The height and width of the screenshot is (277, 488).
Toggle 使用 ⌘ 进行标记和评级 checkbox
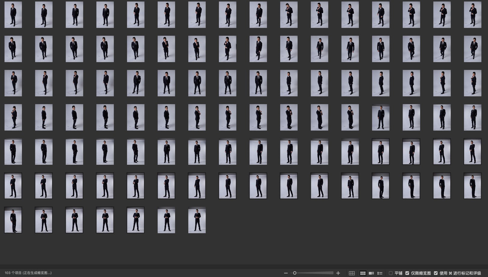pyautogui.click(x=436, y=273)
